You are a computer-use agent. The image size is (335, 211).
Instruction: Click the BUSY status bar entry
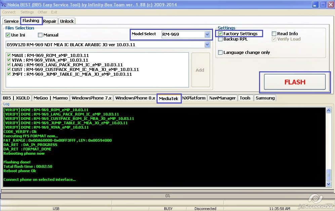[x=168, y=209]
